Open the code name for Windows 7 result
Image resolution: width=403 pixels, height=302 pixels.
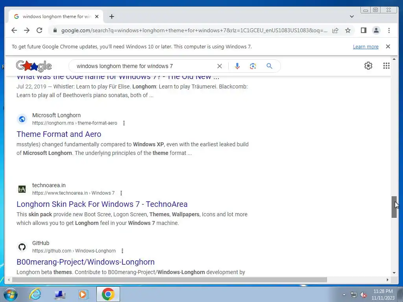click(x=118, y=77)
